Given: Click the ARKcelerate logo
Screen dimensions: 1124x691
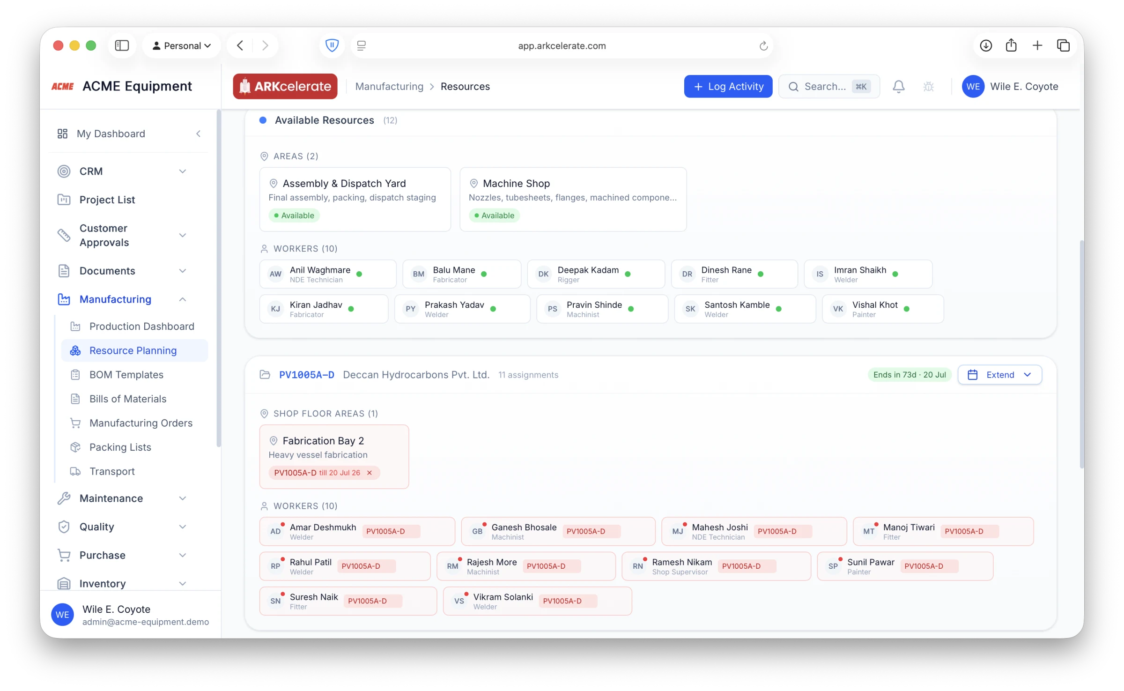Looking at the screenshot, I should tap(285, 86).
